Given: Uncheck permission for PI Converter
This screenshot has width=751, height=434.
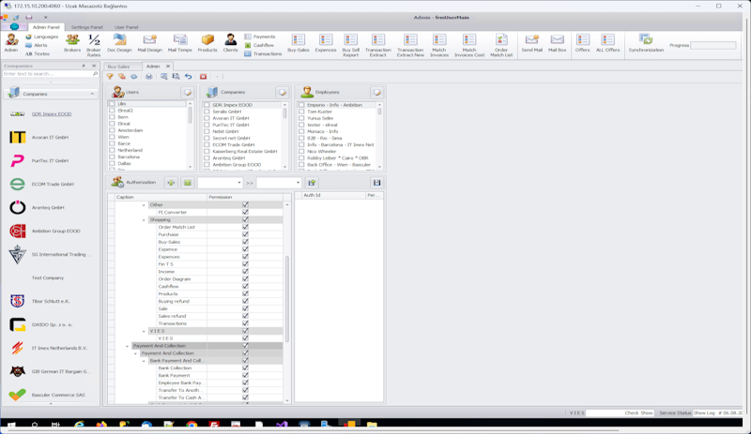Looking at the screenshot, I should (x=245, y=212).
